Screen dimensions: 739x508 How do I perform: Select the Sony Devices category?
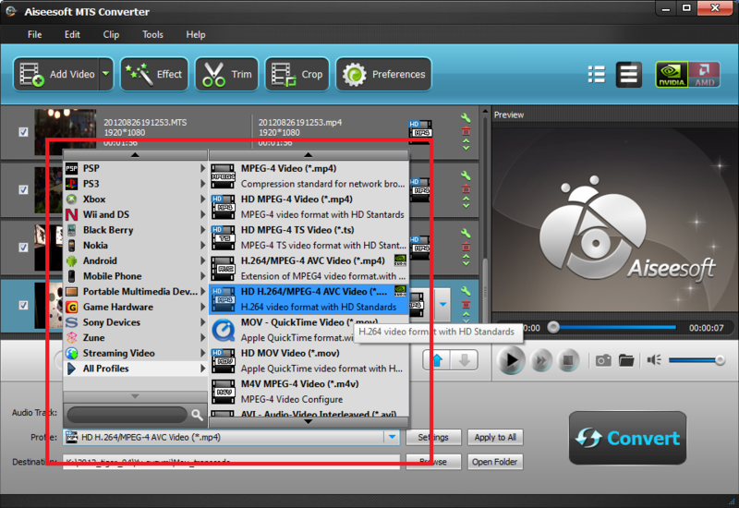[x=136, y=322]
